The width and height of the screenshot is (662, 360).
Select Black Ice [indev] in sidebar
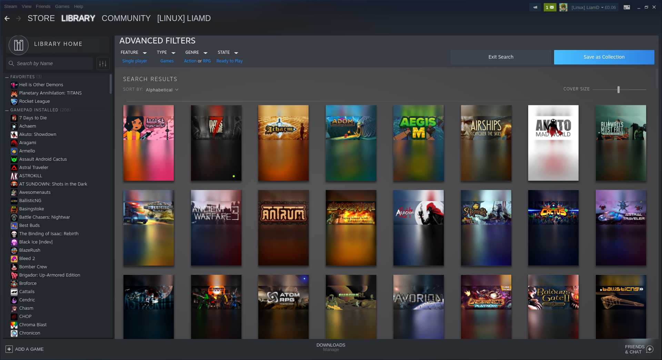pos(36,242)
